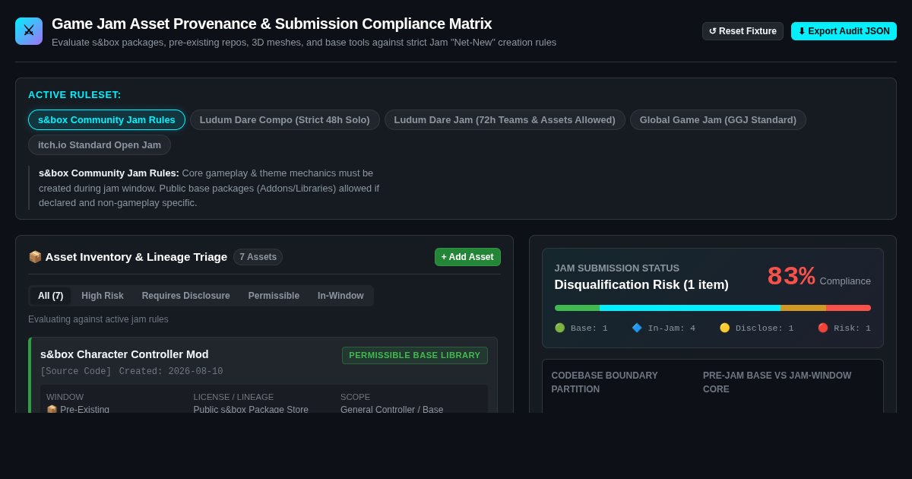Click the crossed swords app logo
This screenshot has width=912, height=479.
tap(29, 31)
